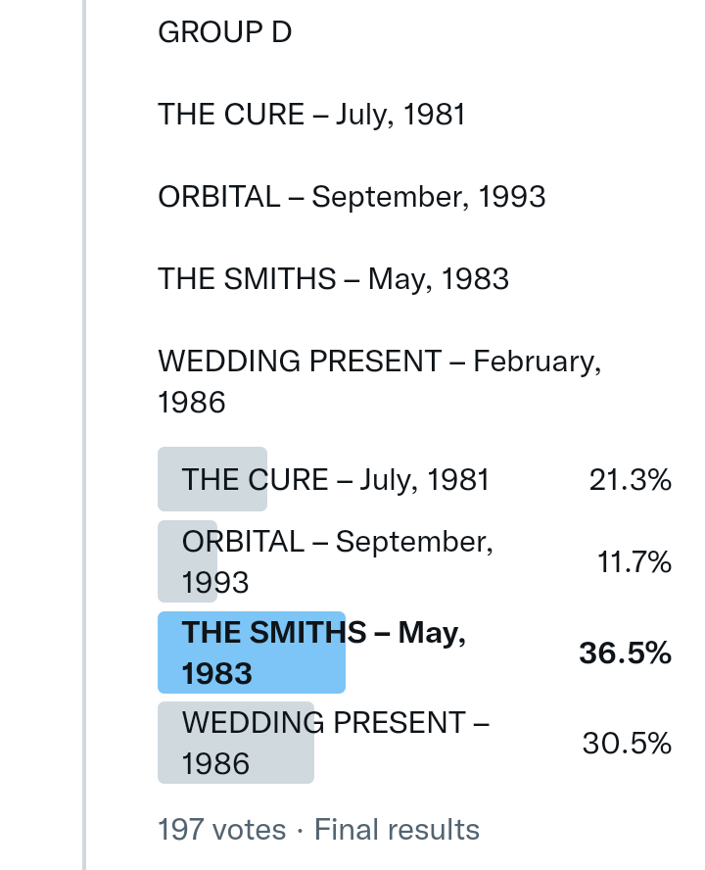Click tweet text "ORBITAL – September, 1993"
The width and height of the screenshot is (705, 870).
click(352, 197)
